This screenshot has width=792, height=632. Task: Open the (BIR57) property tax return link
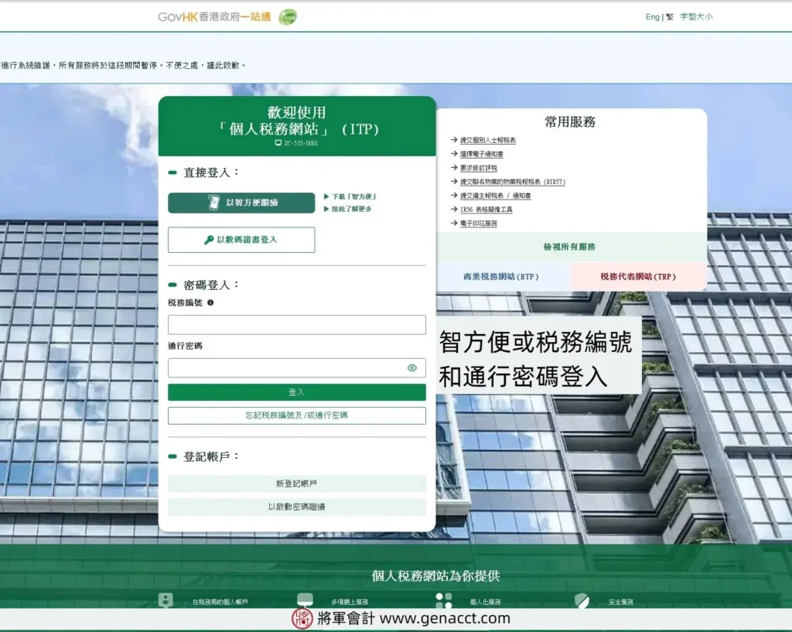point(512,181)
